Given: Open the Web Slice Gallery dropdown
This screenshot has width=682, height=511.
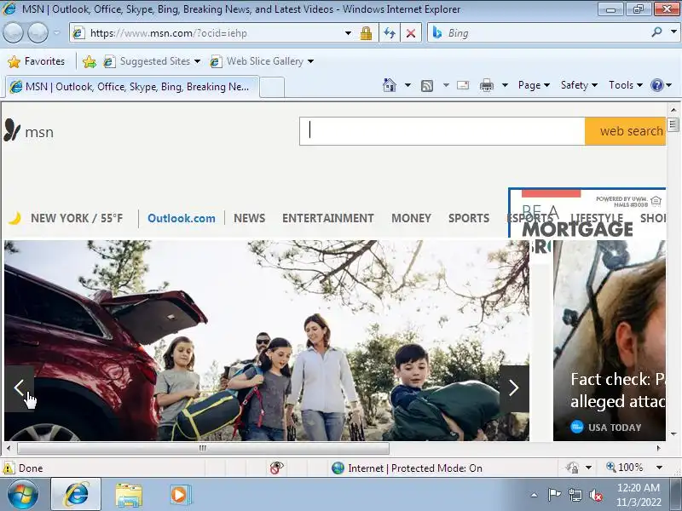Looking at the screenshot, I should (262, 61).
